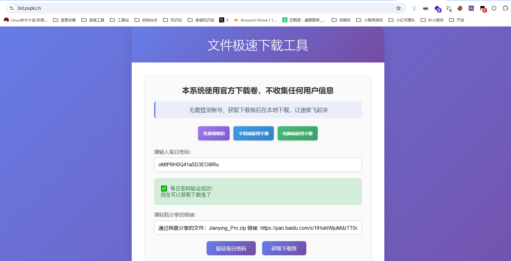Click the green checkmark success icon
511x261 pixels.
164,188
